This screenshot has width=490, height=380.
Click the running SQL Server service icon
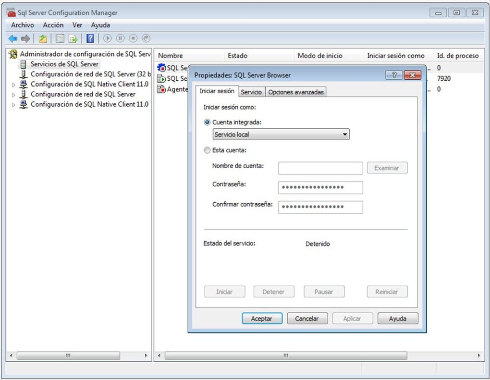(161, 78)
